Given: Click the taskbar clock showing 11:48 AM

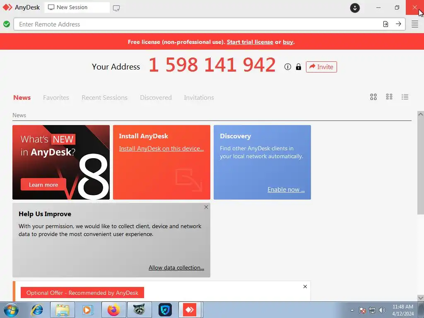Looking at the screenshot, I should point(402,310).
